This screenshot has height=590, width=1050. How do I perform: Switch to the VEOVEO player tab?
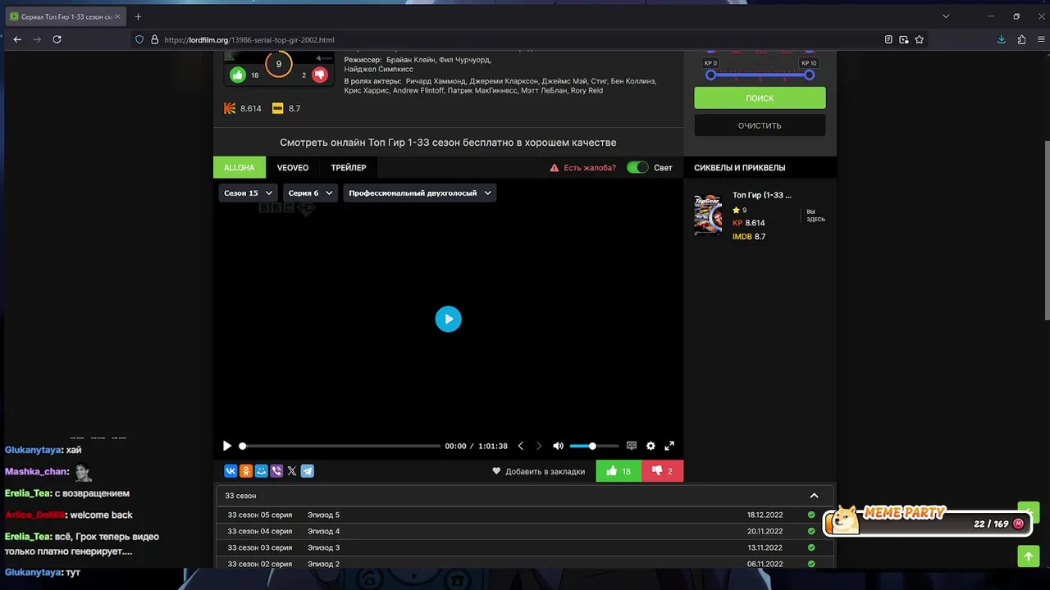(293, 167)
